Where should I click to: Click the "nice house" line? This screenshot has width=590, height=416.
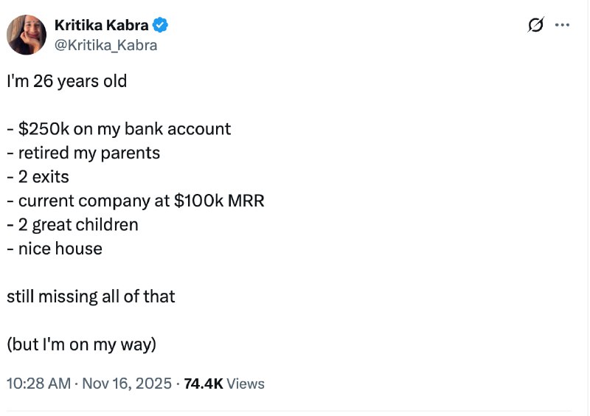click(55, 249)
